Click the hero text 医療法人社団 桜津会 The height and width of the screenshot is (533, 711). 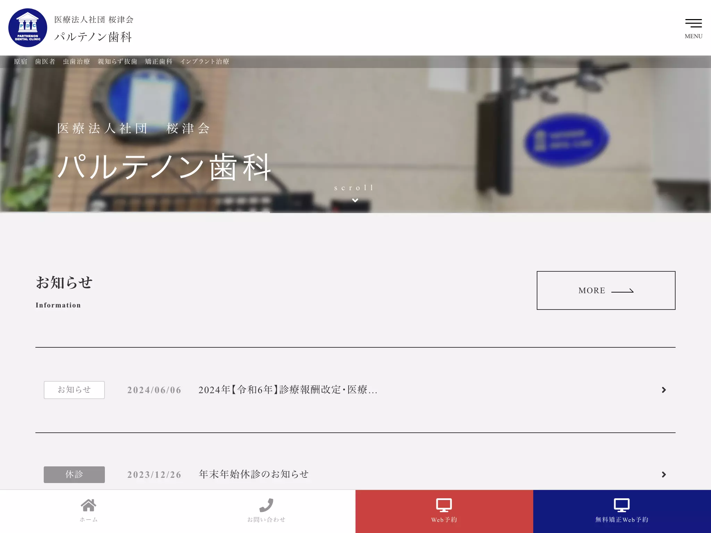click(134, 128)
